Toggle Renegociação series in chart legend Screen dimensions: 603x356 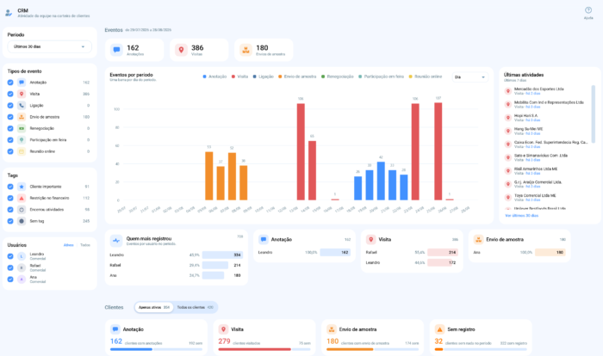click(338, 77)
